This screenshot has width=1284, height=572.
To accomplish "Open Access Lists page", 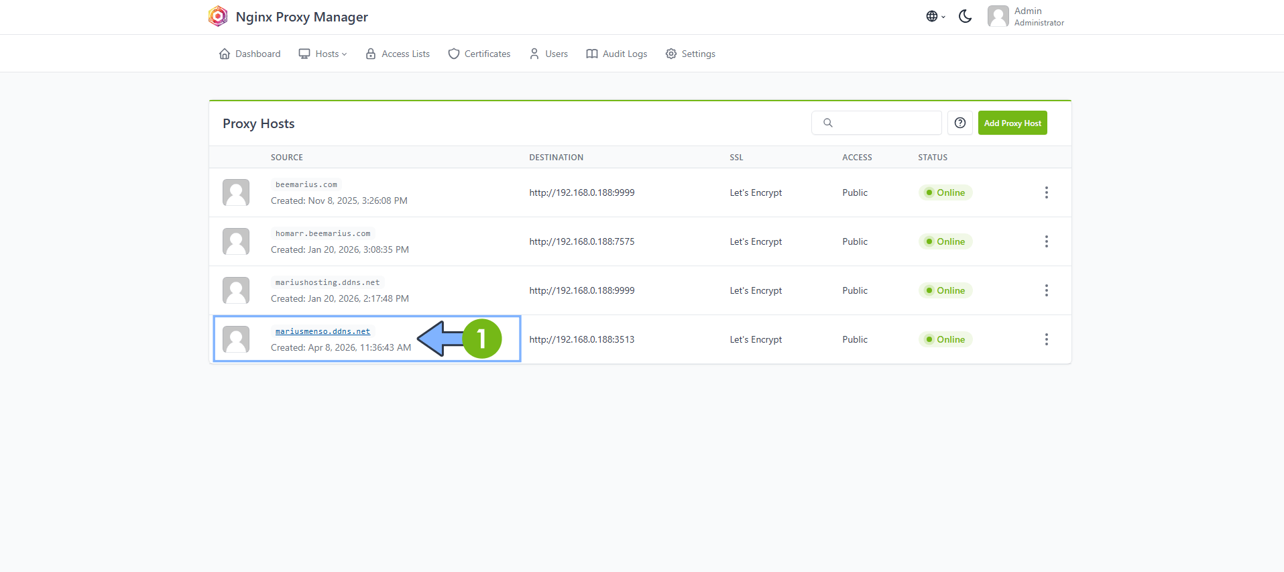I will 398,54.
